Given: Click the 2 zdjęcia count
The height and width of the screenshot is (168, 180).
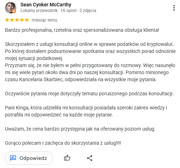Looking at the screenshot, I should [88, 11].
